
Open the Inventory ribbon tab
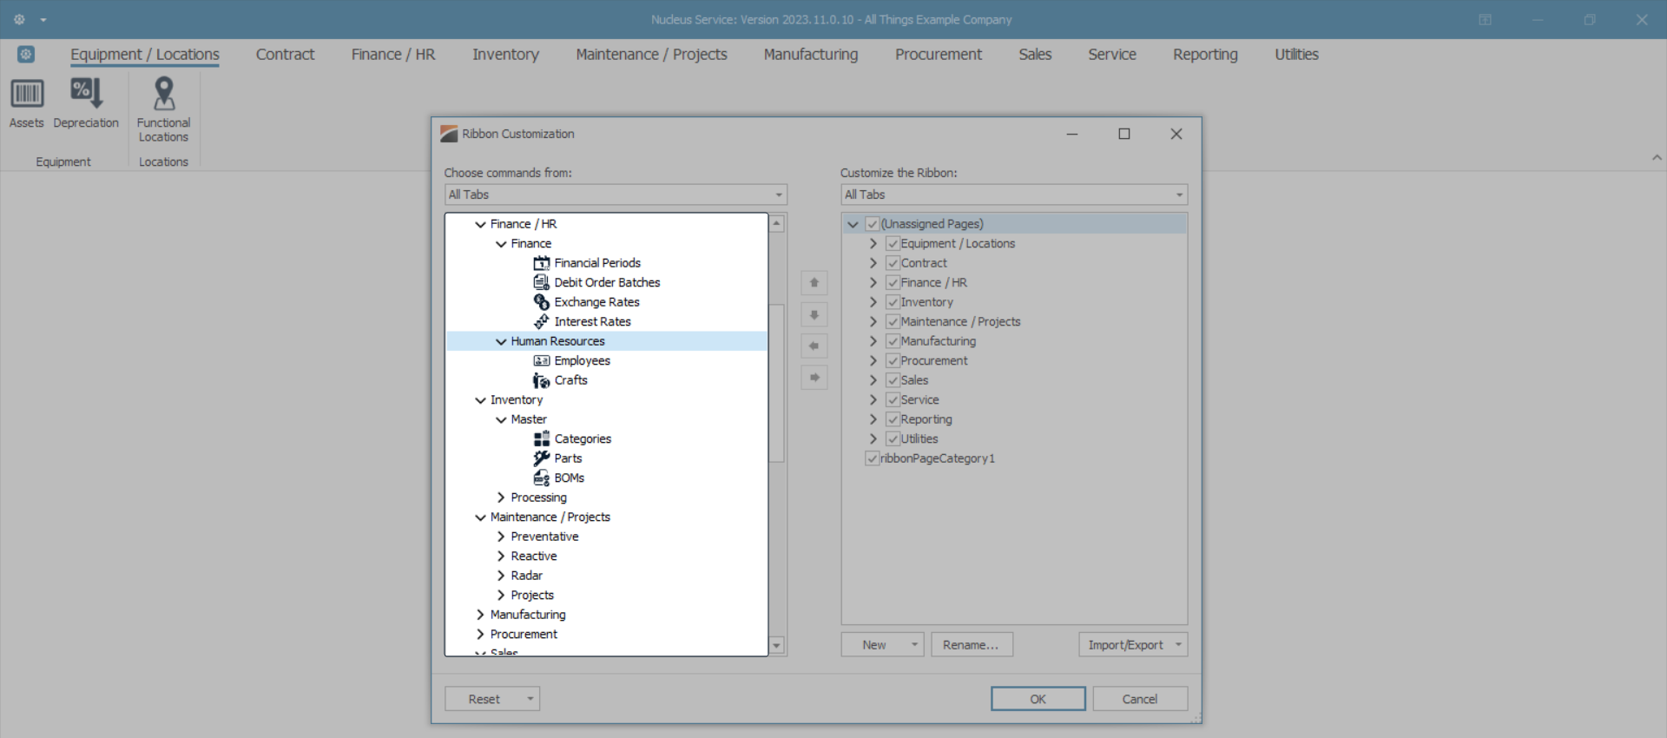pyautogui.click(x=505, y=55)
